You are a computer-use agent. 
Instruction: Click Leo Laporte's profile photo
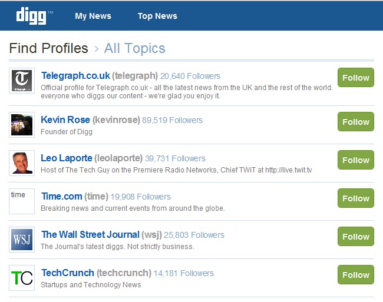22,162
